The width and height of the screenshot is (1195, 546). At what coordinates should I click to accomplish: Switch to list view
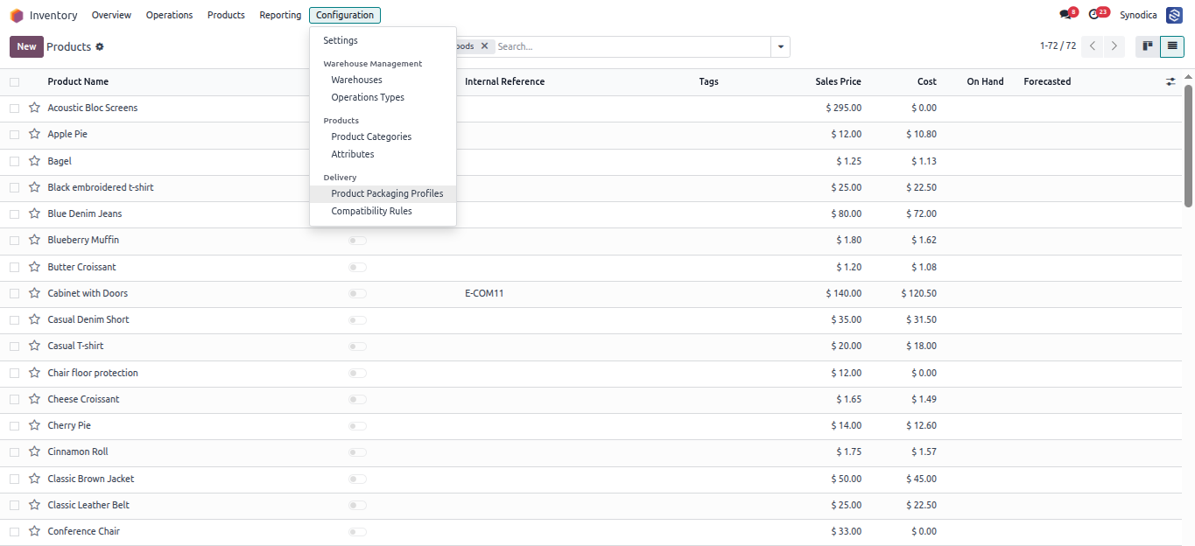[x=1172, y=46]
